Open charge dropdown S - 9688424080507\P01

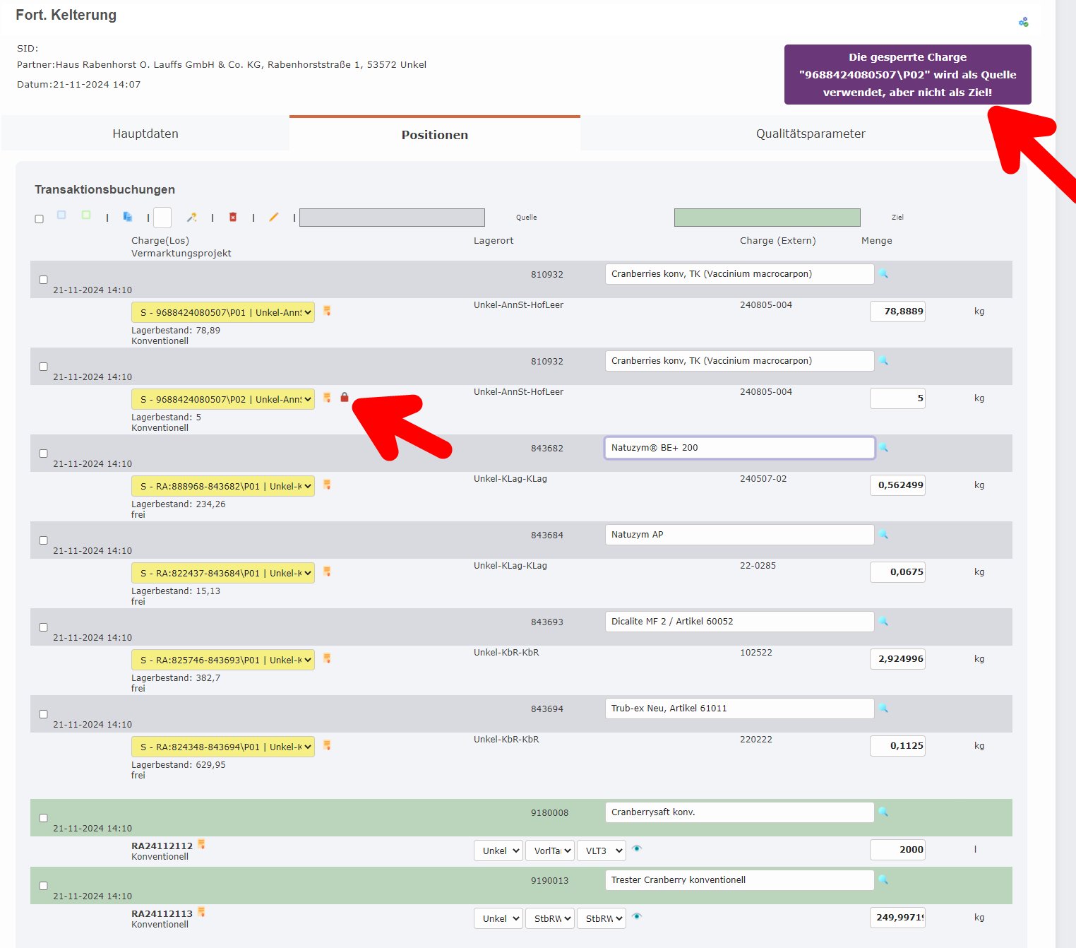tap(222, 312)
